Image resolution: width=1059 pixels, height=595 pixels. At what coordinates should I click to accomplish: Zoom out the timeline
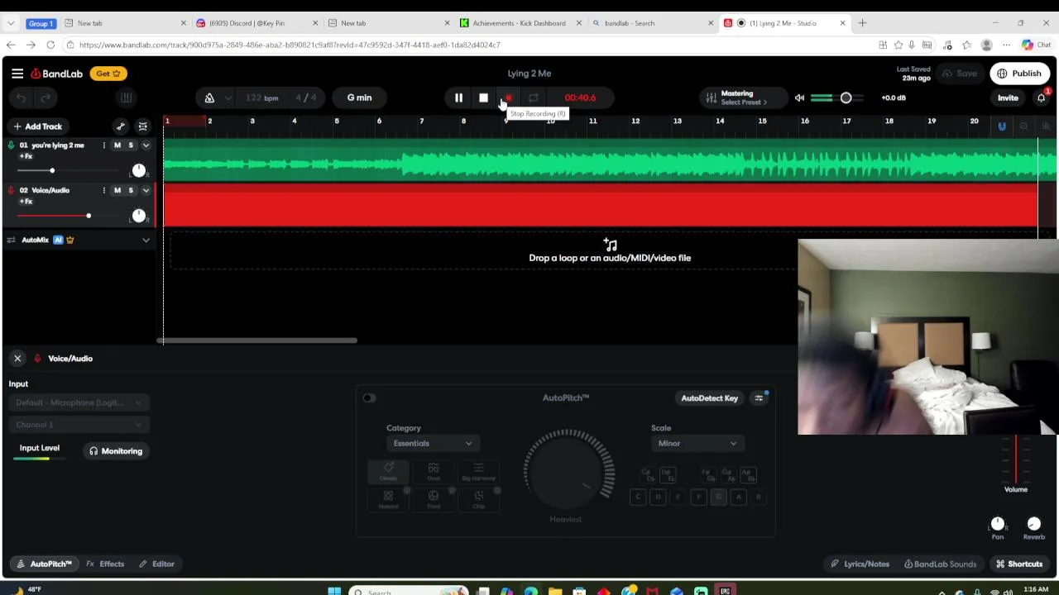click(1023, 126)
